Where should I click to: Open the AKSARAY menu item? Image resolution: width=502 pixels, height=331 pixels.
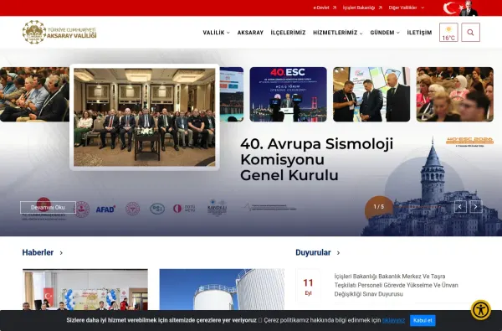point(250,33)
